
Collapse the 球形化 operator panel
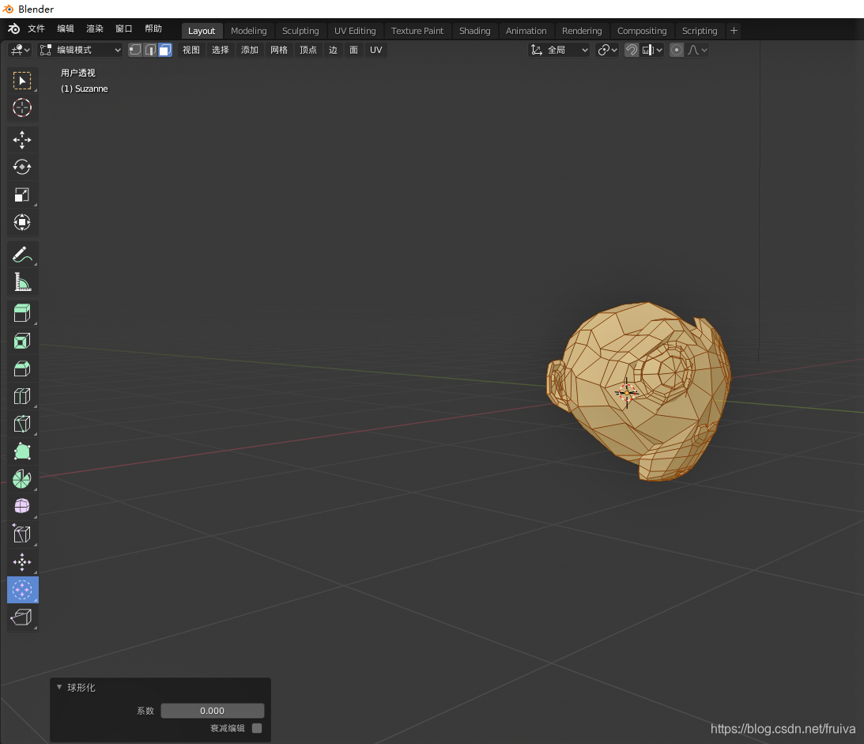(59, 687)
